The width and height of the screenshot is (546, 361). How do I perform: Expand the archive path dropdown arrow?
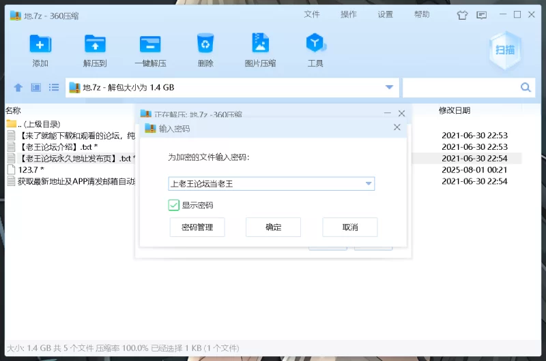[389, 87]
